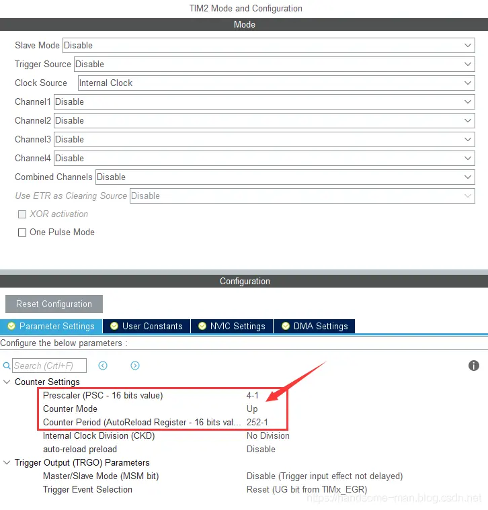Go to previous search result arrow
The image size is (488, 510).
103,366
